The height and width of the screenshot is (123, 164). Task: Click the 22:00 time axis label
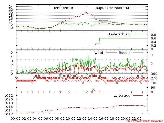137,119
